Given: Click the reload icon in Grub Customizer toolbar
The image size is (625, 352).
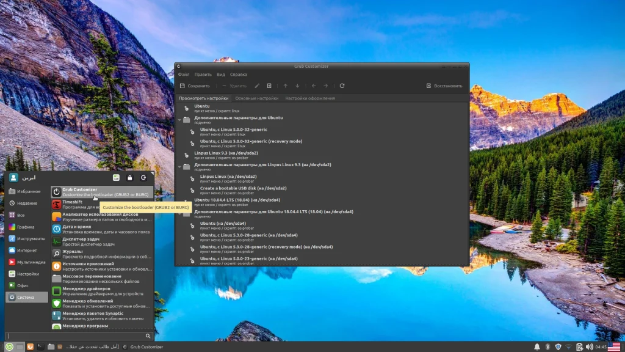Looking at the screenshot, I should (x=342, y=86).
